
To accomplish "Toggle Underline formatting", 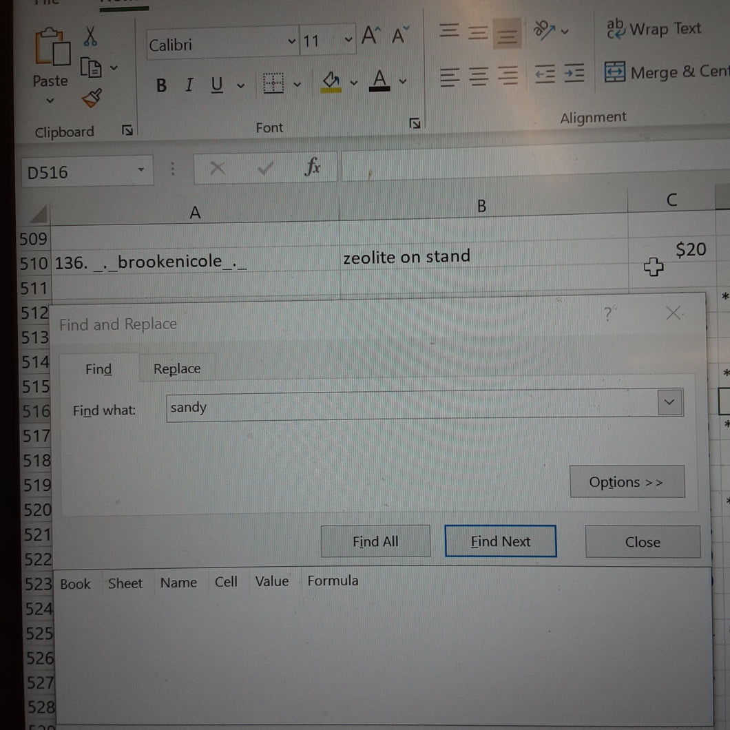I will [217, 85].
